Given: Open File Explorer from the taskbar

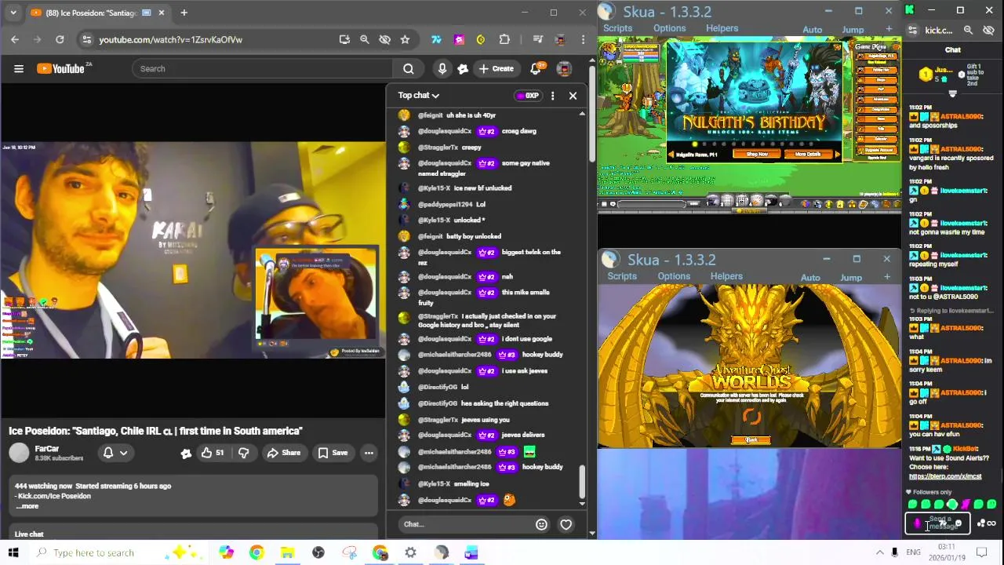Looking at the screenshot, I should [287, 552].
